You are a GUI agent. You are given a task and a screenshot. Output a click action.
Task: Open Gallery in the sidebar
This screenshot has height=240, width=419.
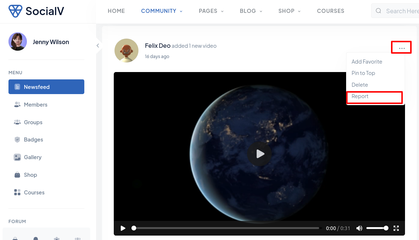pos(33,157)
